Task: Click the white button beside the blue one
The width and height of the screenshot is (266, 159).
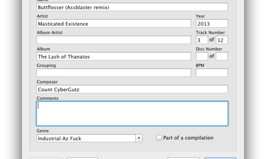Action: coord(184,158)
